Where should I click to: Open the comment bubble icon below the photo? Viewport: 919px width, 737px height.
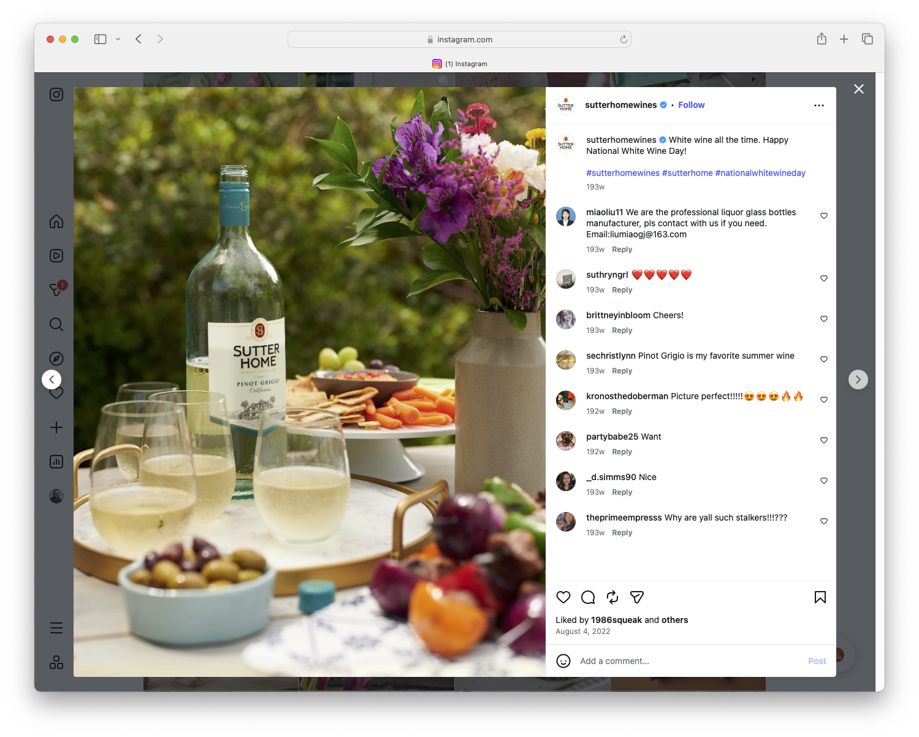587,597
